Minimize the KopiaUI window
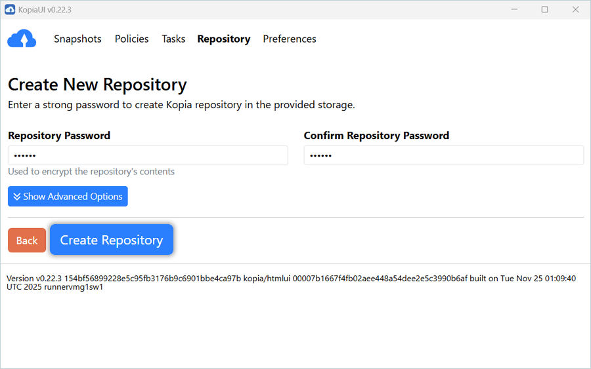Screen dimensions: 591x369 [x=514, y=9]
